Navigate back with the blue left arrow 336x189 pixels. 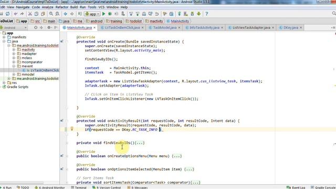pos(65,14)
